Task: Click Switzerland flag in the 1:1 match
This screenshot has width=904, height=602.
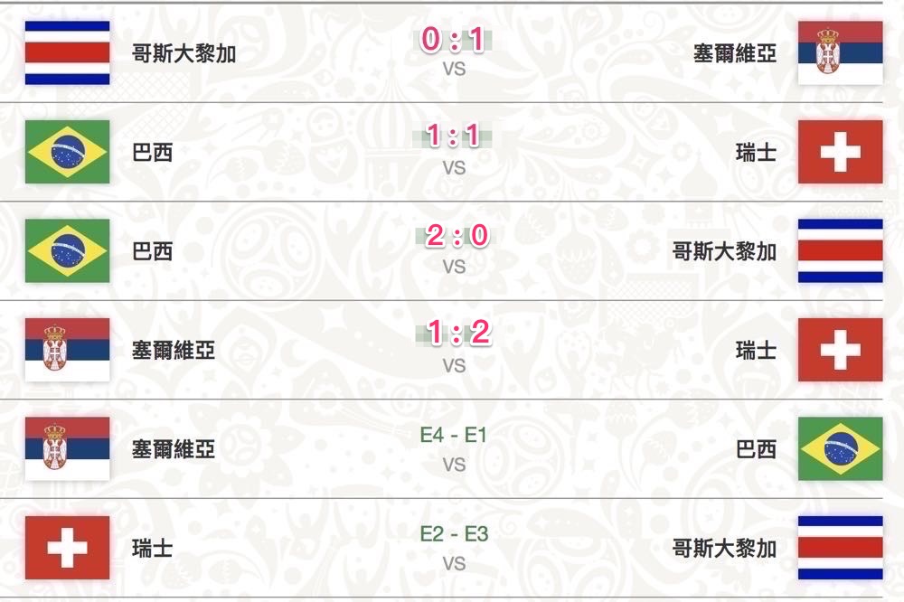Action: click(840, 152)
